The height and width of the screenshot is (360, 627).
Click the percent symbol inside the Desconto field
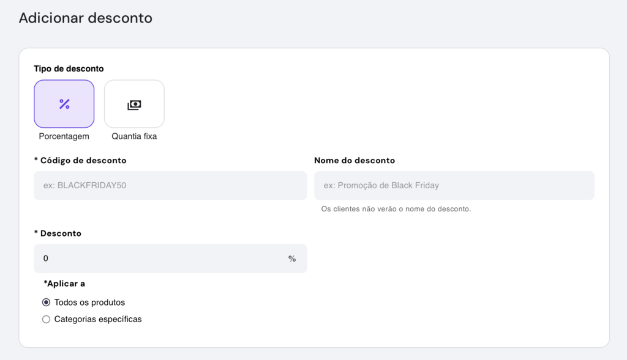pyautogui.click(x=292, y=259)
